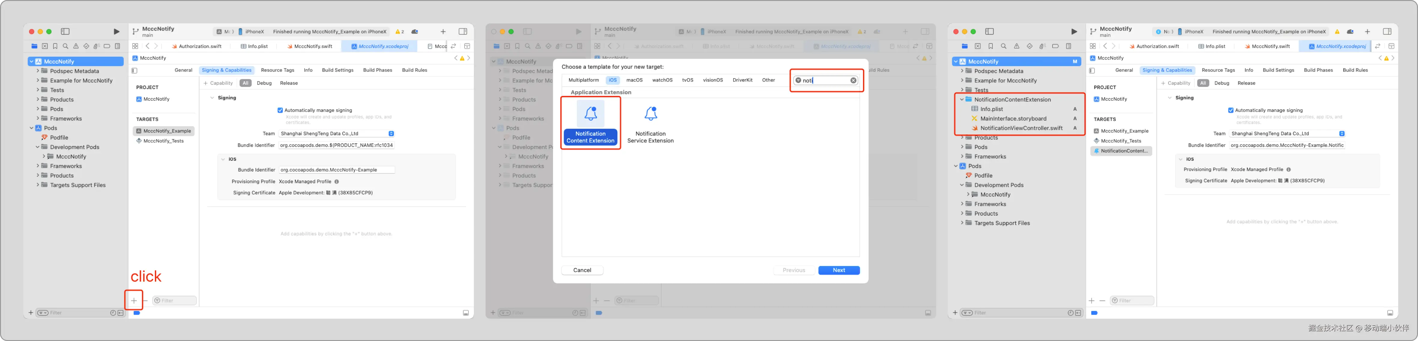The width and height of the screenshot is (1418, 341).
Task: Expand Targets Support Files in leftmost navigator
Action: tap(38, 185)
